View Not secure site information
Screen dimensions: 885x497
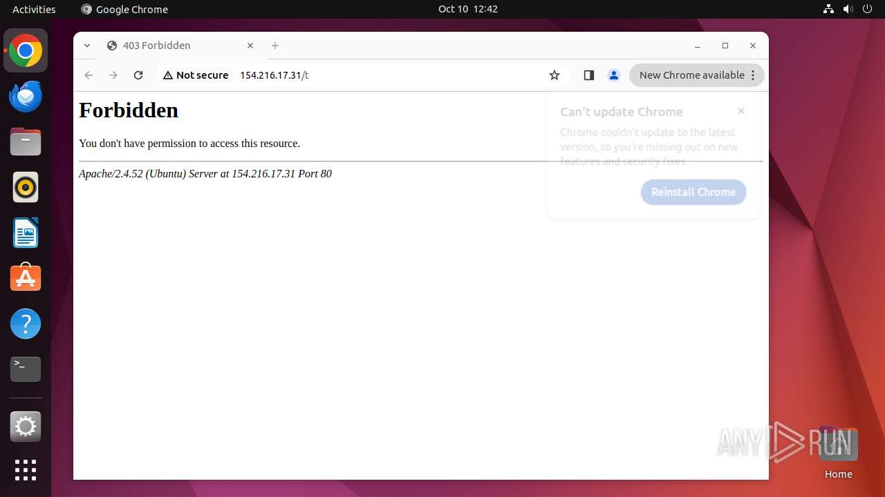coord(196,75)
